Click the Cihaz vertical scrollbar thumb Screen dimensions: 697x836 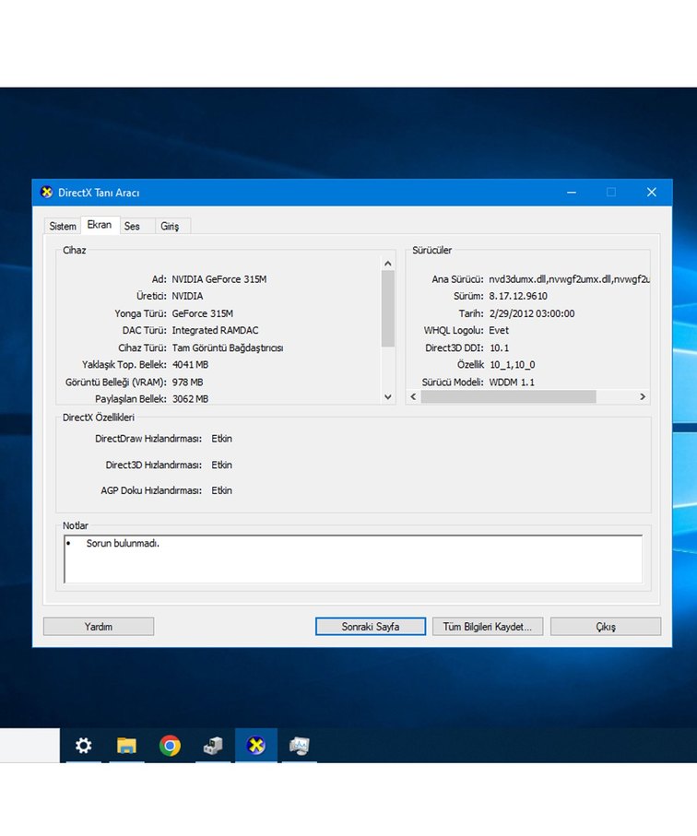point(388,309)
